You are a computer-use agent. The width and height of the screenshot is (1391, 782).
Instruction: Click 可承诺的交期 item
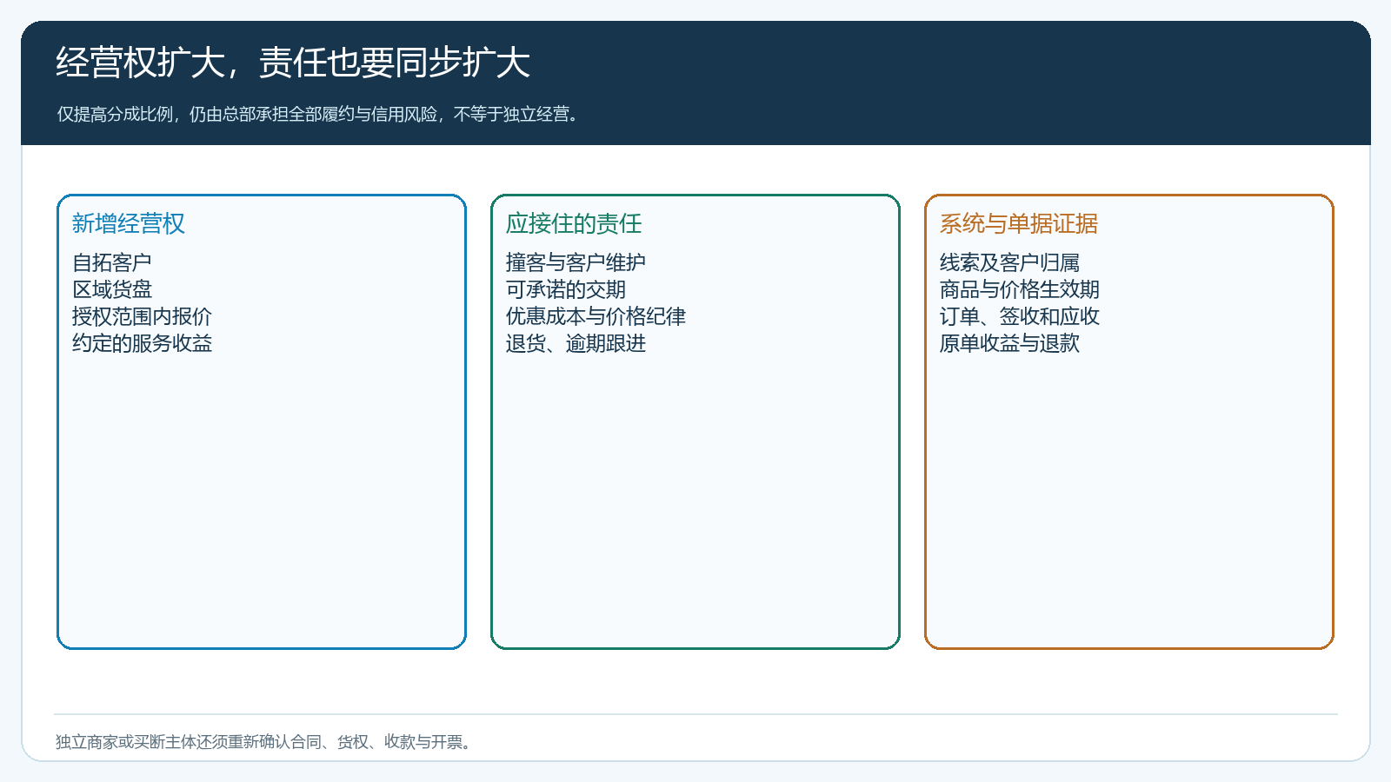tap(566, 289)
